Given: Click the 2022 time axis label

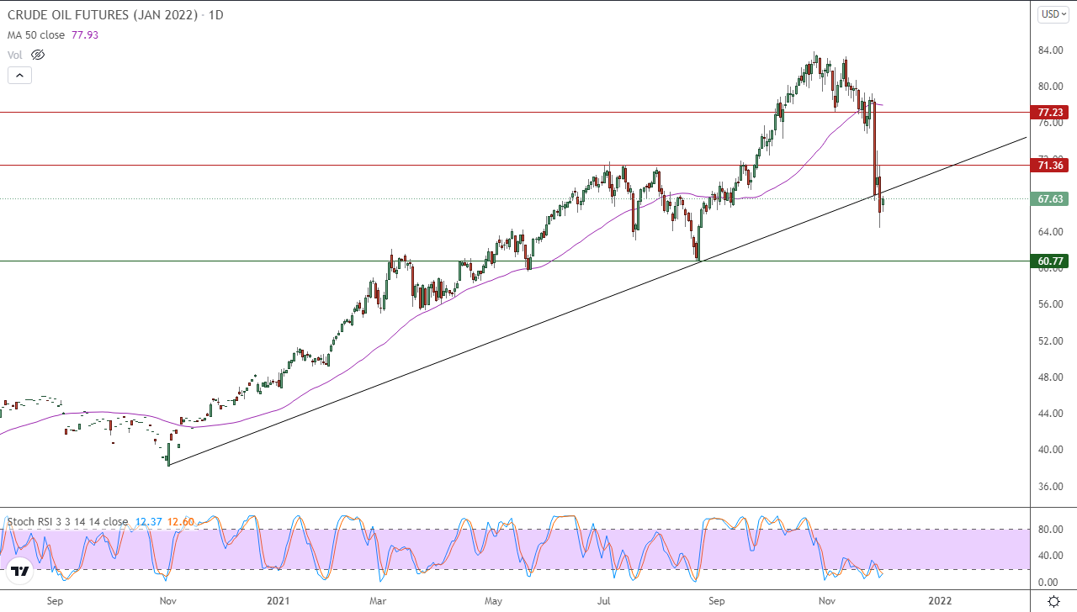Looking at the screenshot, I should coord(939,601).
